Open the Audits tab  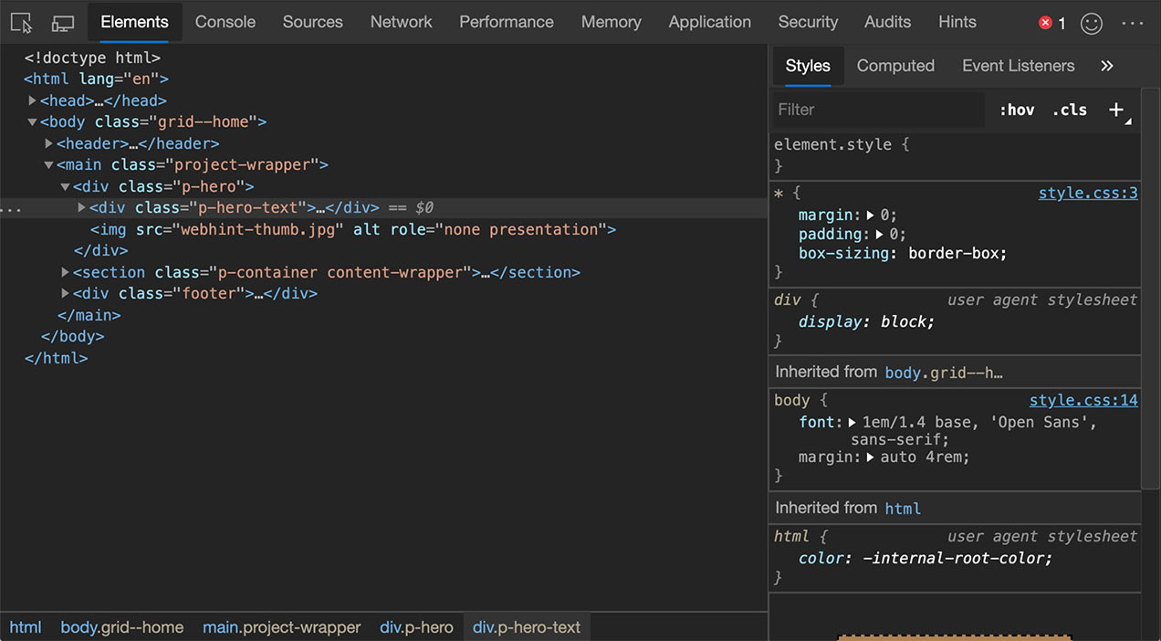tap(888, 22)
